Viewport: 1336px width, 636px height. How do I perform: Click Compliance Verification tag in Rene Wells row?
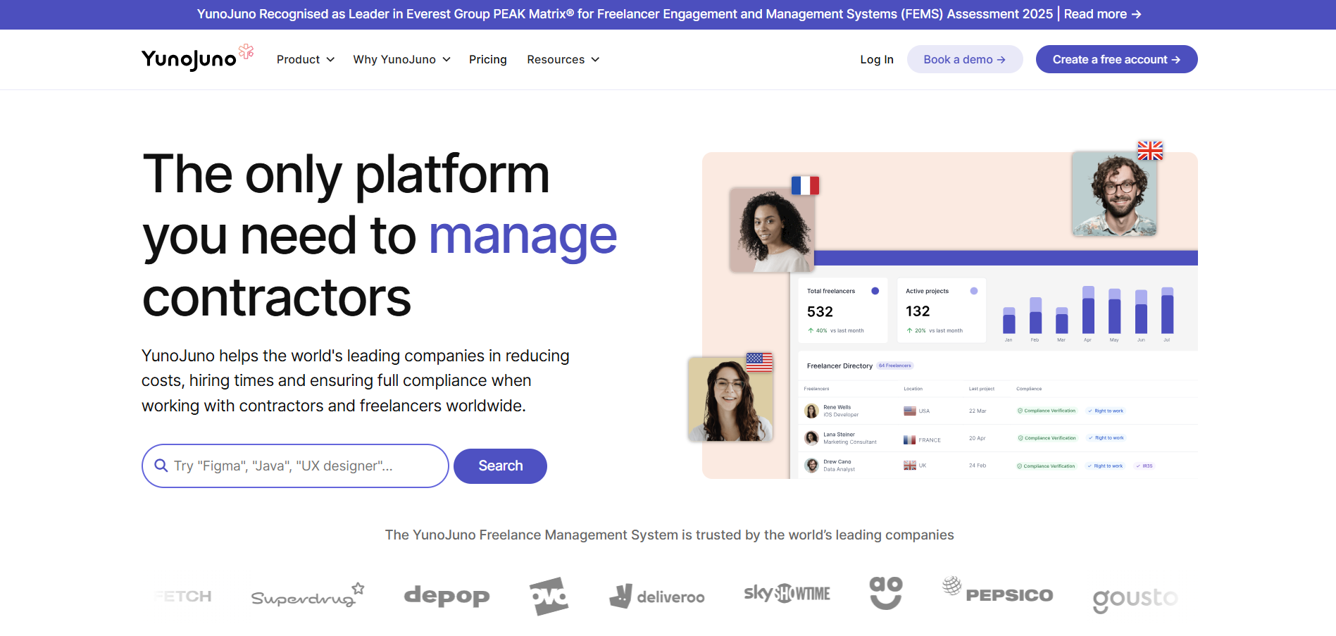(x=1047, y=411)
